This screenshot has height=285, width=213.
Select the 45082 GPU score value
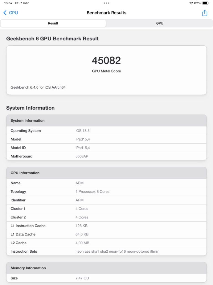106,60
